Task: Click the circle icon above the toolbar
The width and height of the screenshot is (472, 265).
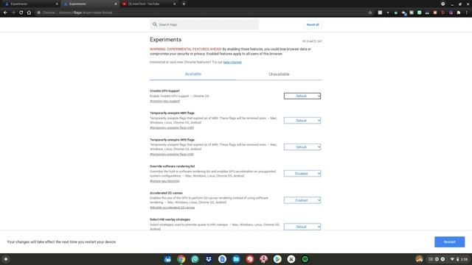Action: (442, 4)
